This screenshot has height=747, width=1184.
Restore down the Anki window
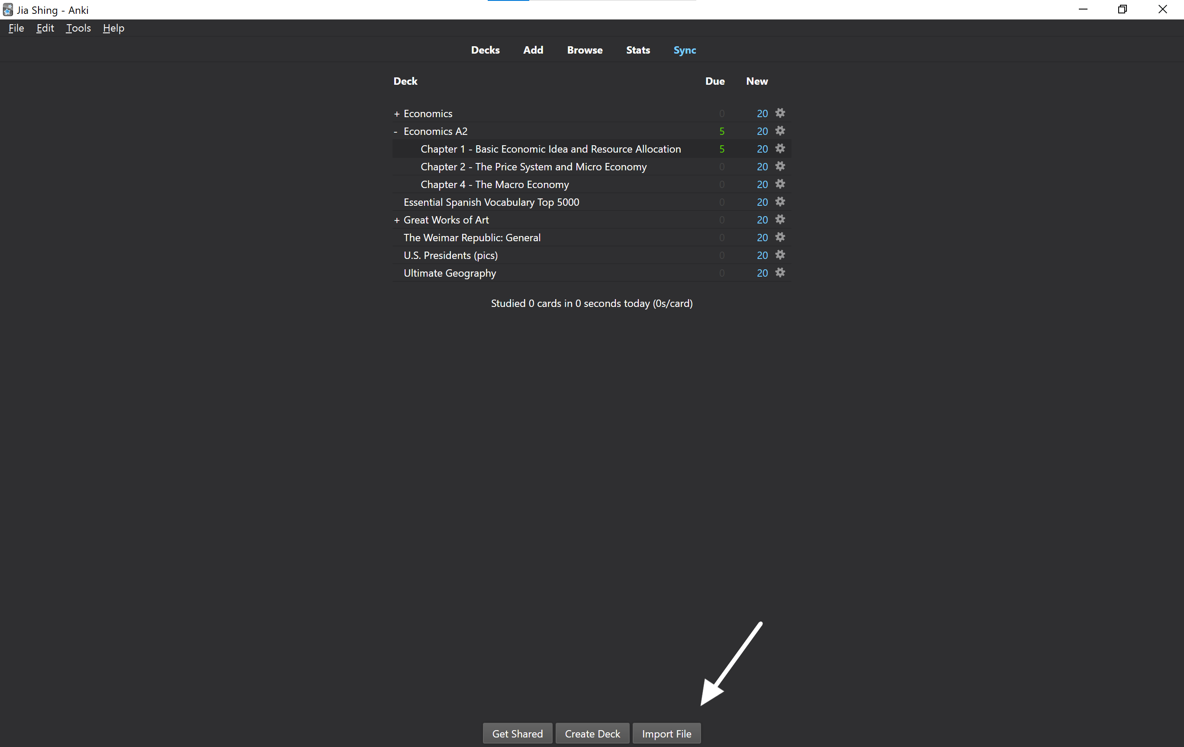coord(1123,10)
